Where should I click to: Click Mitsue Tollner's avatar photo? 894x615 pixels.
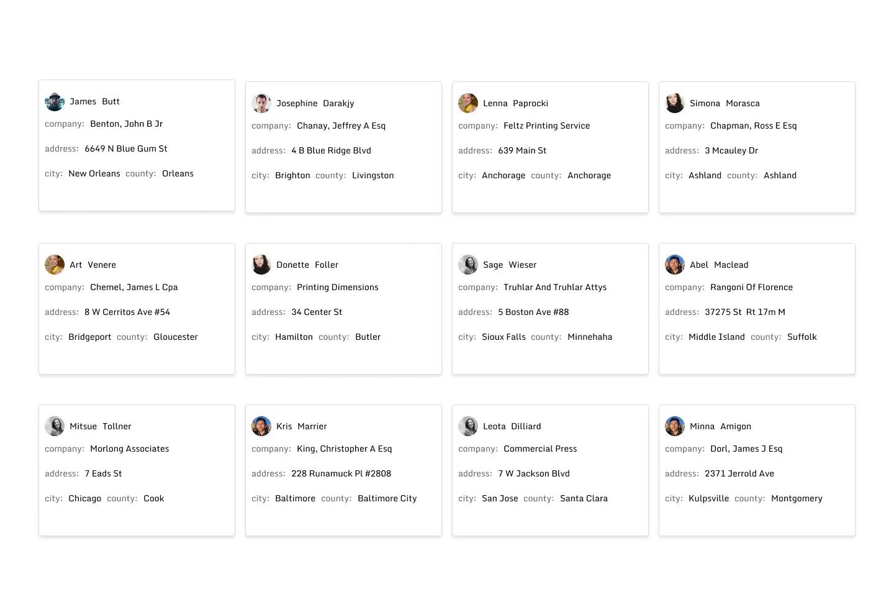[x=55, y=427]
